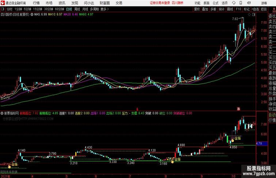Click the +自选 add to watchlist button
The image size is (276, 178).
[x=255, y=9]
